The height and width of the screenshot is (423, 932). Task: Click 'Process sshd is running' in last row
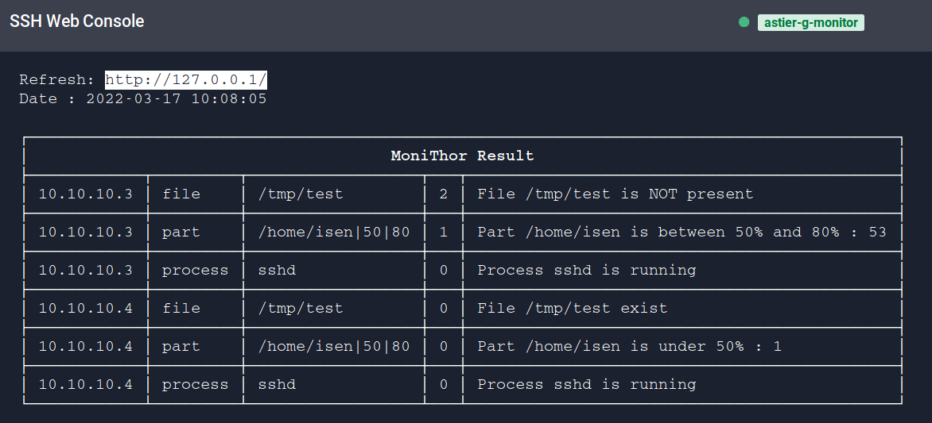coord(586,384)
